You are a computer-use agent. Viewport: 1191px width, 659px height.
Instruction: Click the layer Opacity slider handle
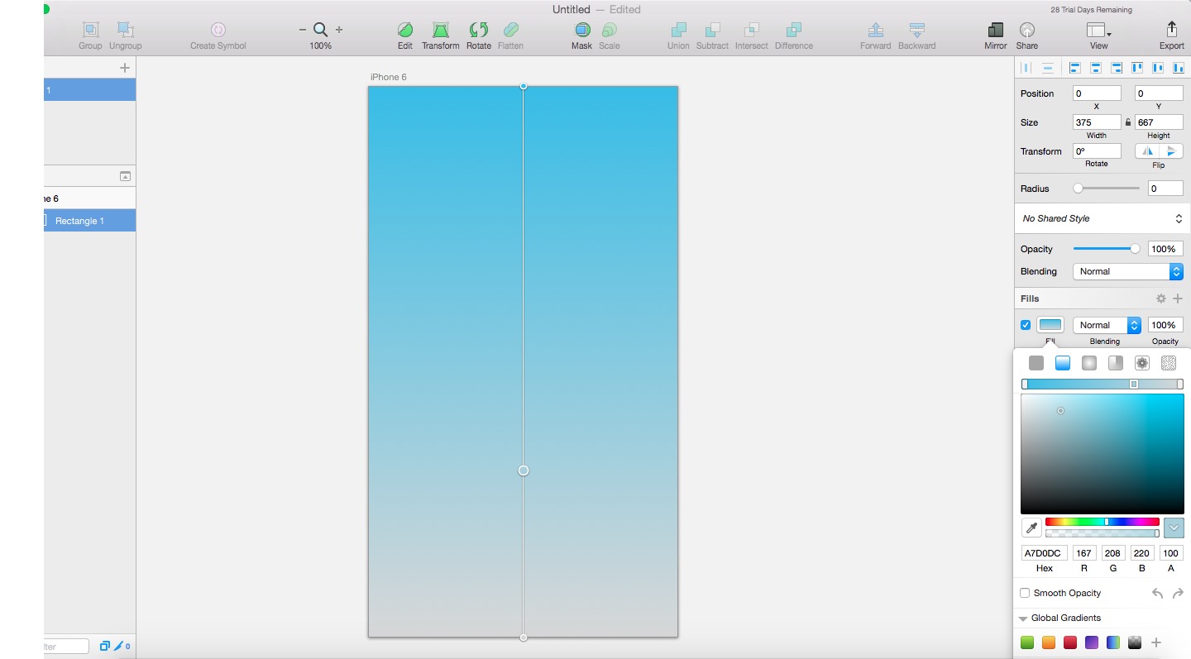coord(1135,249)
